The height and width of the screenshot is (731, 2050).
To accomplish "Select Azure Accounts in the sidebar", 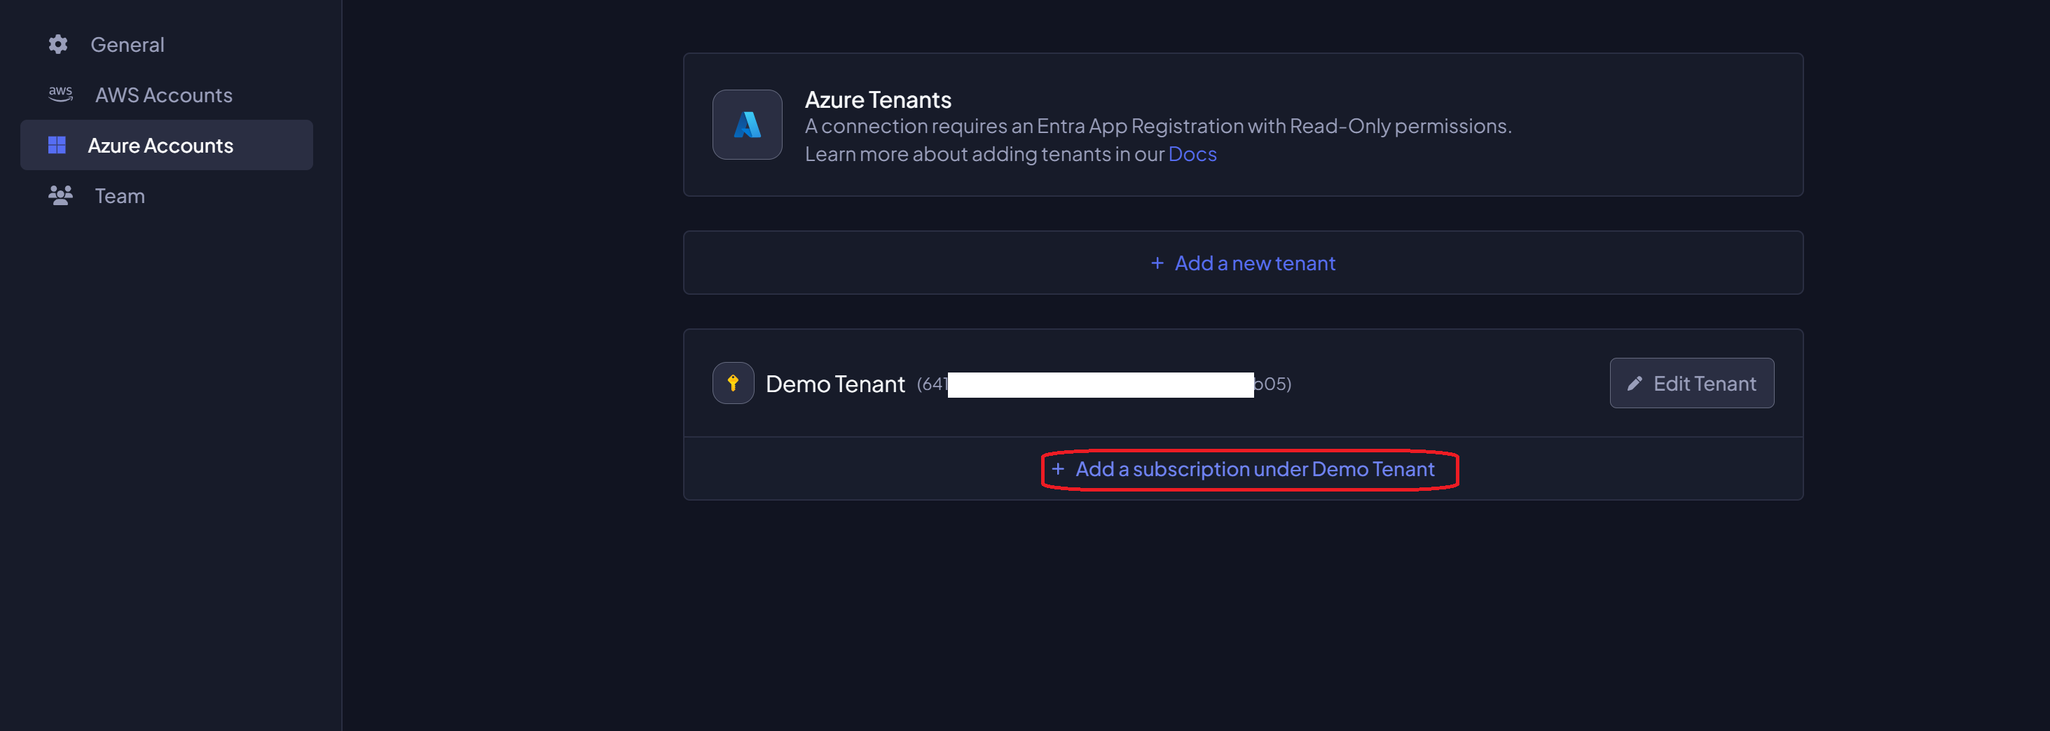I will click(160, 145).
